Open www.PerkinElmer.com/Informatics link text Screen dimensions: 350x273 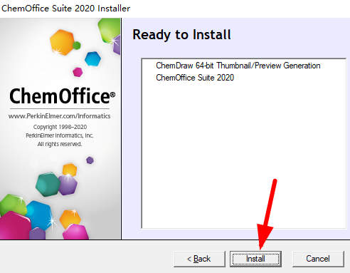click(60, 116)
